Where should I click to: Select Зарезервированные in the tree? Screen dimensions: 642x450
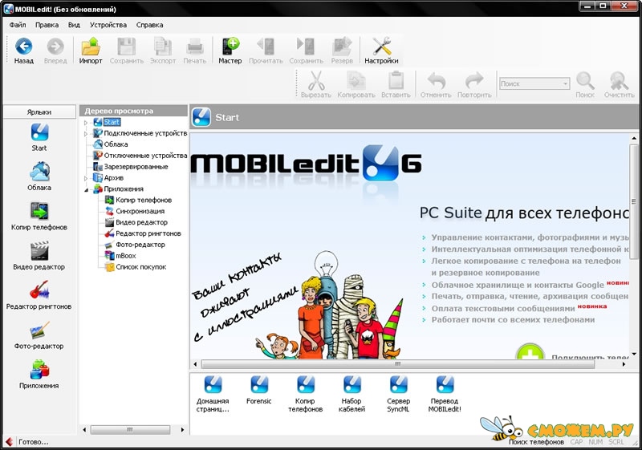(x=136, y=167)
